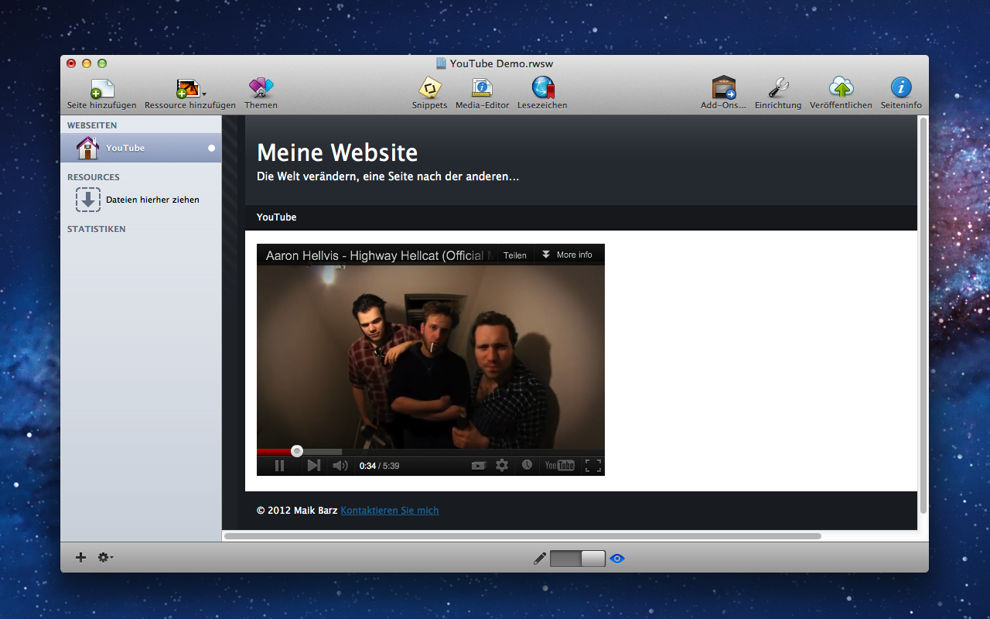Open video on YouTube via logo

coord(560,465)
